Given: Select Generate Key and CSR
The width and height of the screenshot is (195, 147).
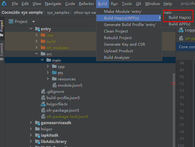Looking at the screenshot, I should (x=129, y=44).
